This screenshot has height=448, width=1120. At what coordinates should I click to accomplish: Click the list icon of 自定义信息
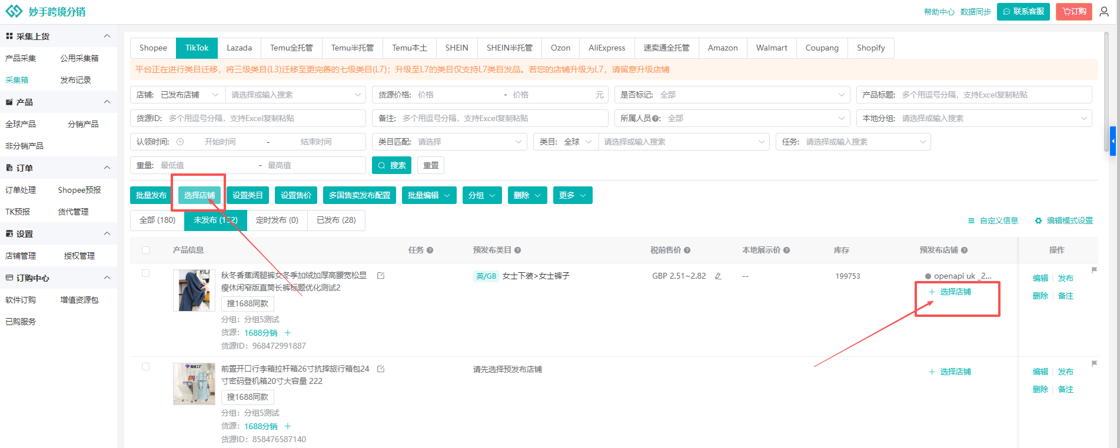(x=971, y=220)
